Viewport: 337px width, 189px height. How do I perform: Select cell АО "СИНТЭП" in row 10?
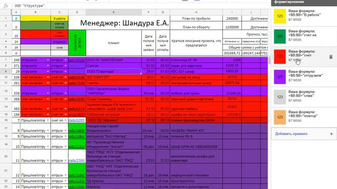(x=114, y=77)
